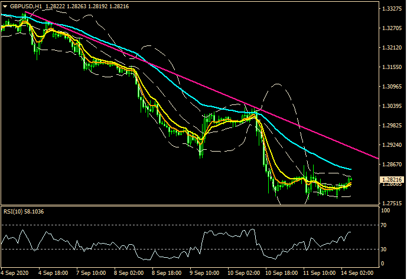Viewport: 407px width, 279px height.
Task: Click the RSI 100 scale label
Action: coord(386,210)
